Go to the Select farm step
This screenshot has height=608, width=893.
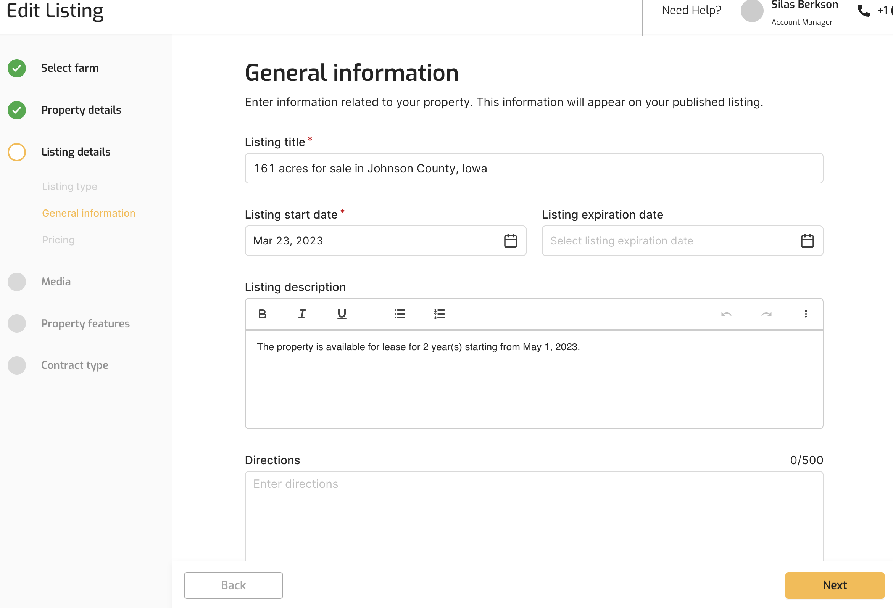(x=69, y=68)
